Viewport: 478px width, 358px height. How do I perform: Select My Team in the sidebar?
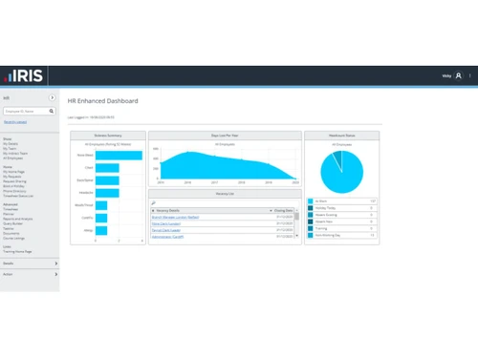(10, 149)
